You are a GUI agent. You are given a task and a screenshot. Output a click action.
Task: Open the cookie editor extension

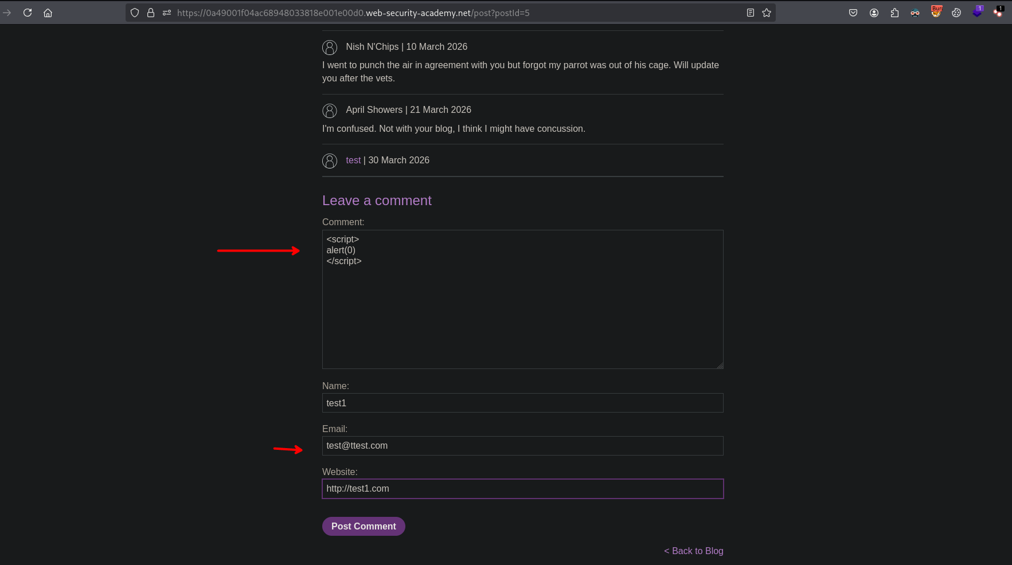(x=956, y=13)
